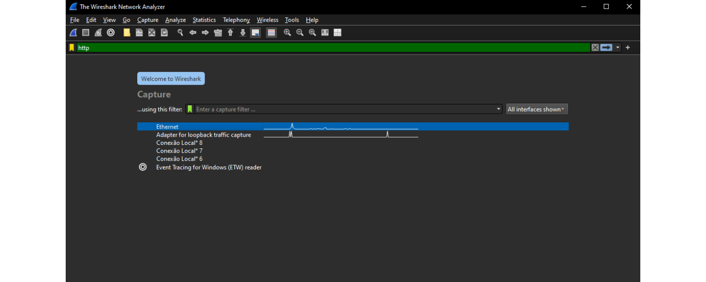Click the display filter bookmark icon
This screenshot has width=706, height=282.
coord(72,47)
